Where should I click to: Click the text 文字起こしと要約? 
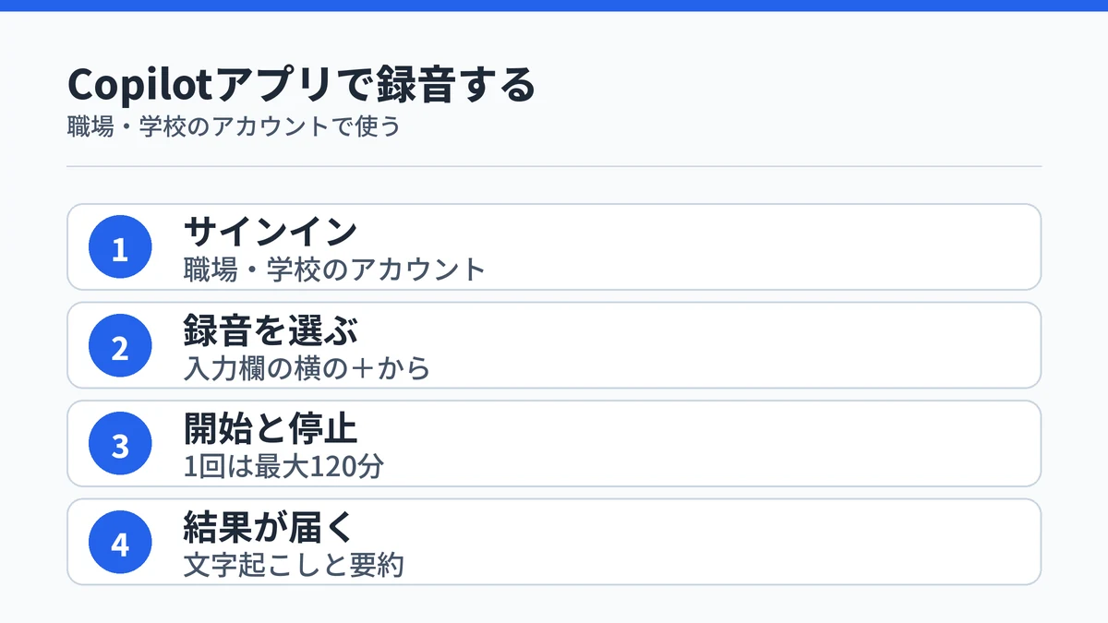(x=294, y=565)
